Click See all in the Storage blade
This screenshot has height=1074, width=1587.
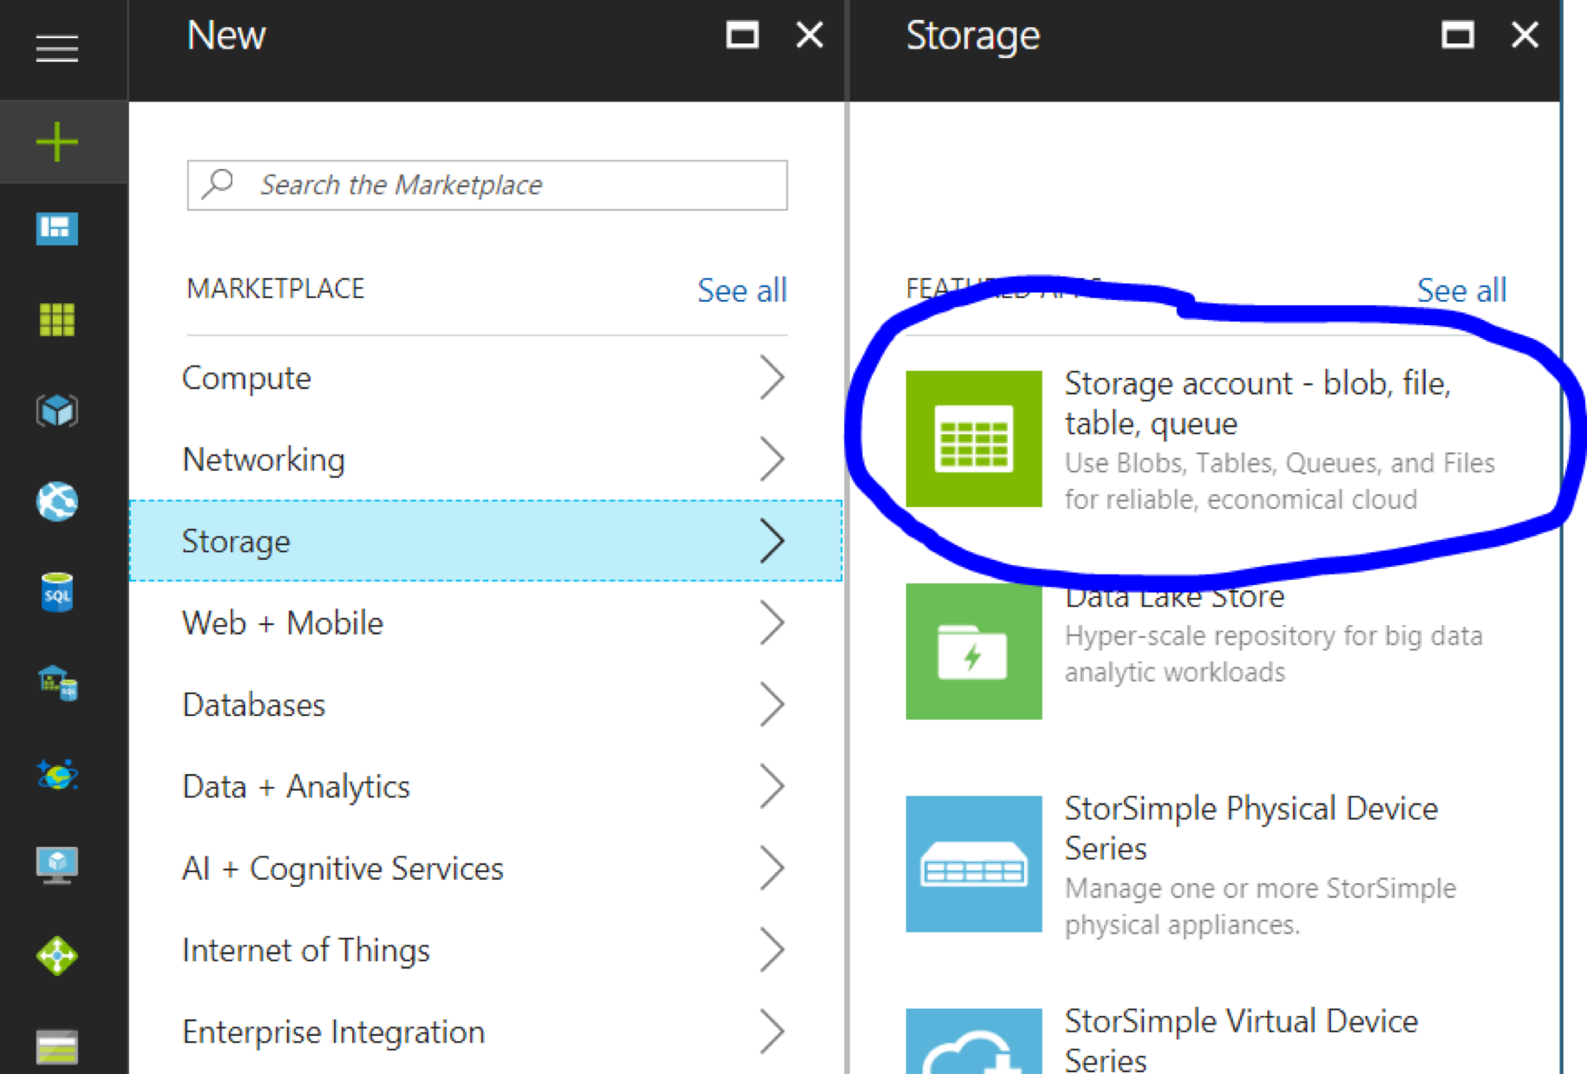pyautogui.click(x=1462, y=290)
